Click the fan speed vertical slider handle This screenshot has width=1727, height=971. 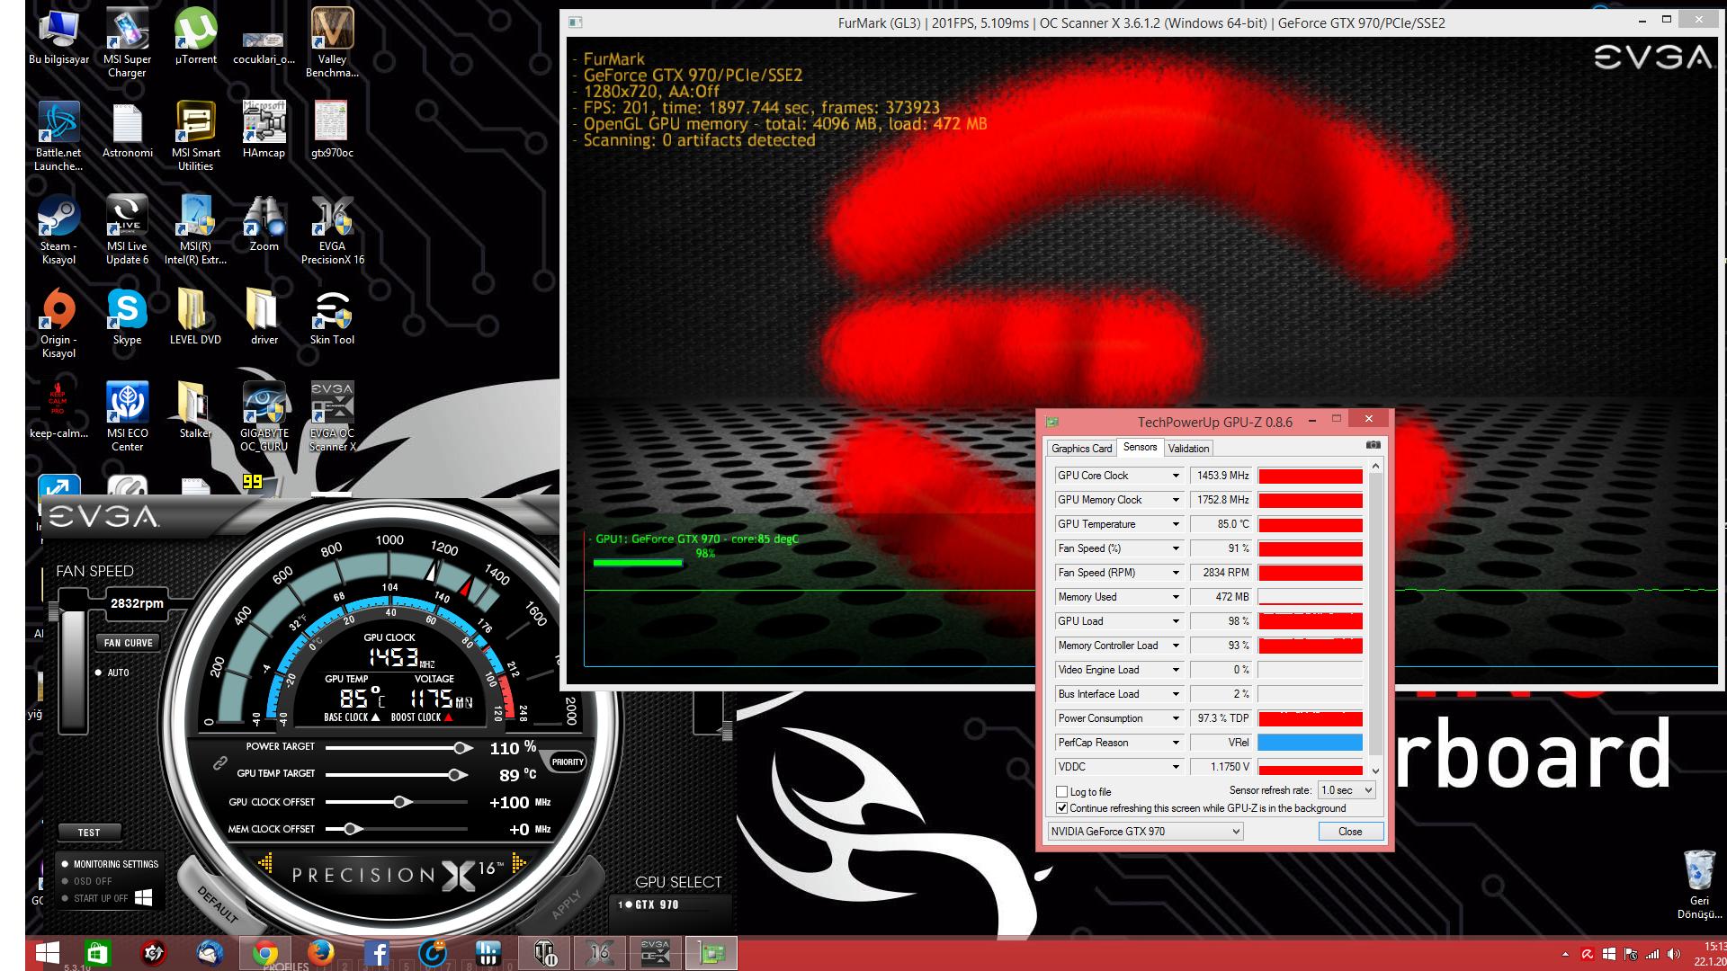[55, 613]
